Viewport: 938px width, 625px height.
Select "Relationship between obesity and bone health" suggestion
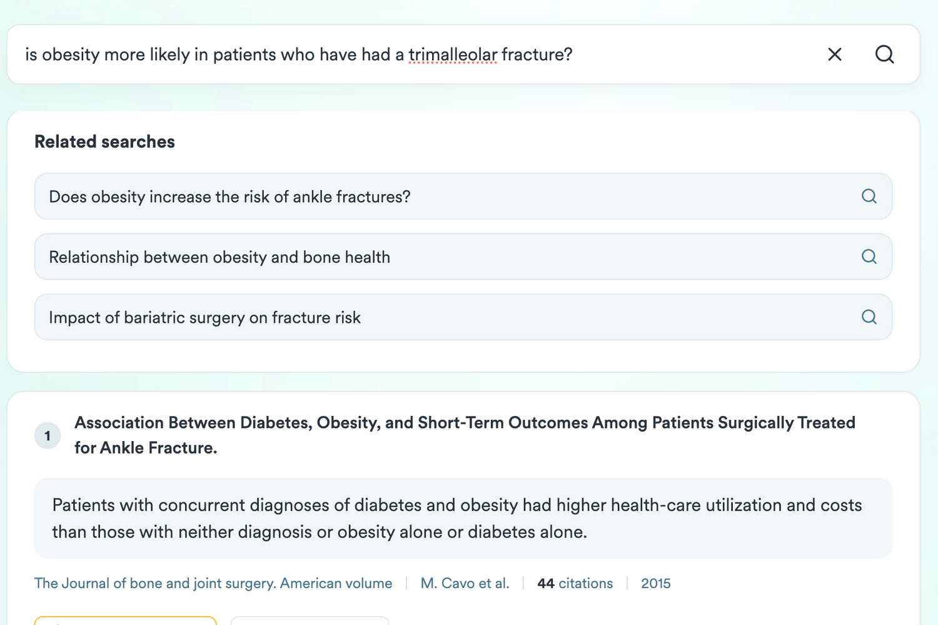click(219, 257)
